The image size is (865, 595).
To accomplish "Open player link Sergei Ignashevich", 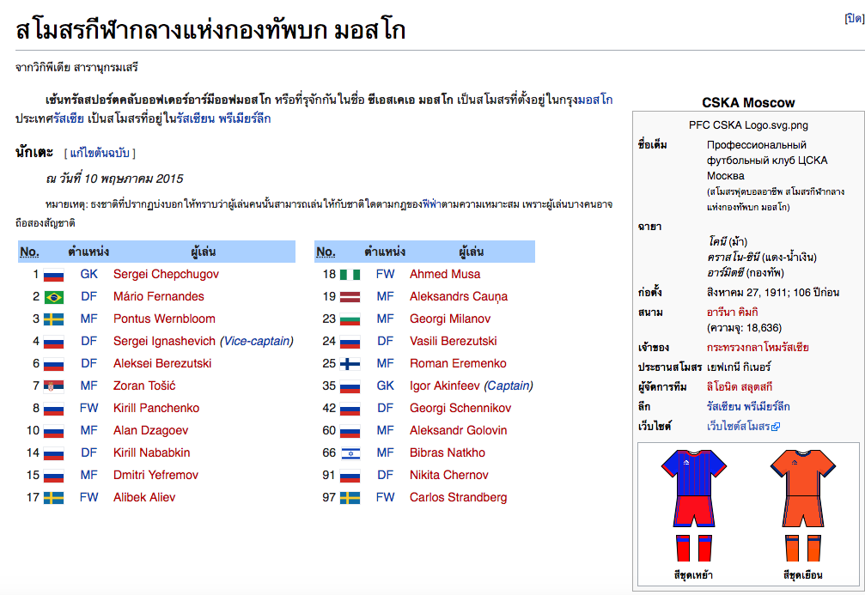I will (x=164, y=341).
